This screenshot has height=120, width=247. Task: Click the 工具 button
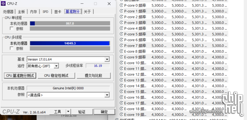point(58,112)
